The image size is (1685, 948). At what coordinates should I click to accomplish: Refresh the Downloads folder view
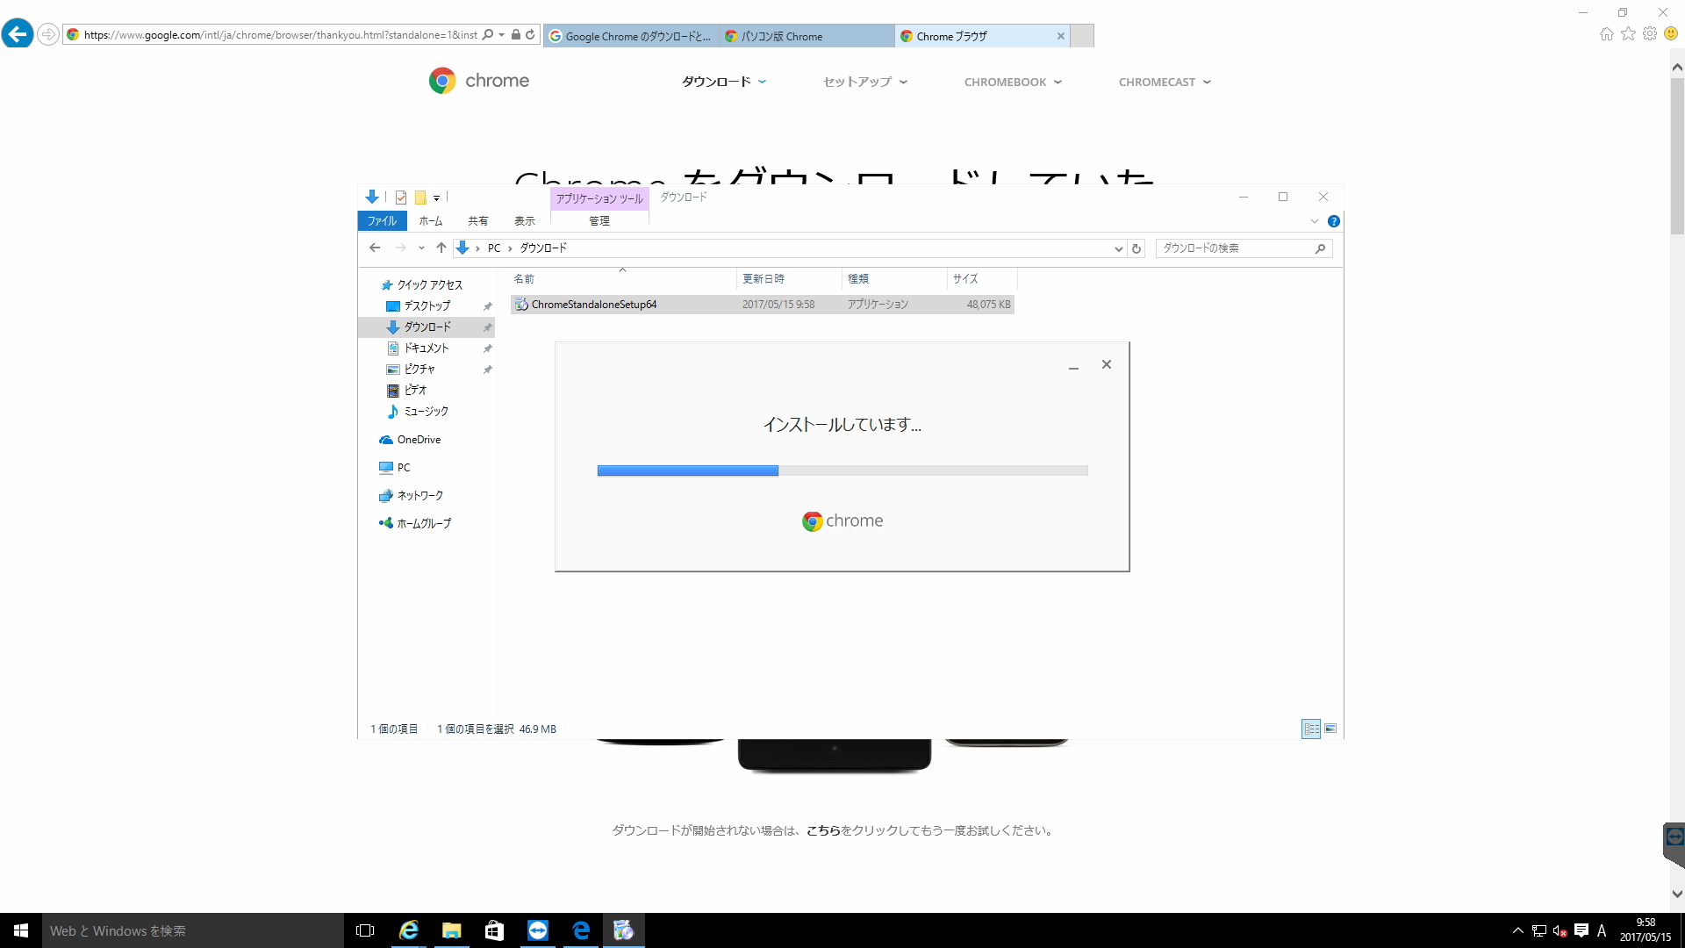point(1136,248)
